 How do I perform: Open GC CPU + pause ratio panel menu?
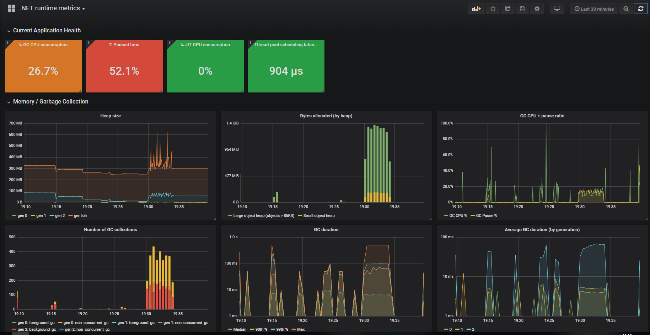tap(542, 116)
